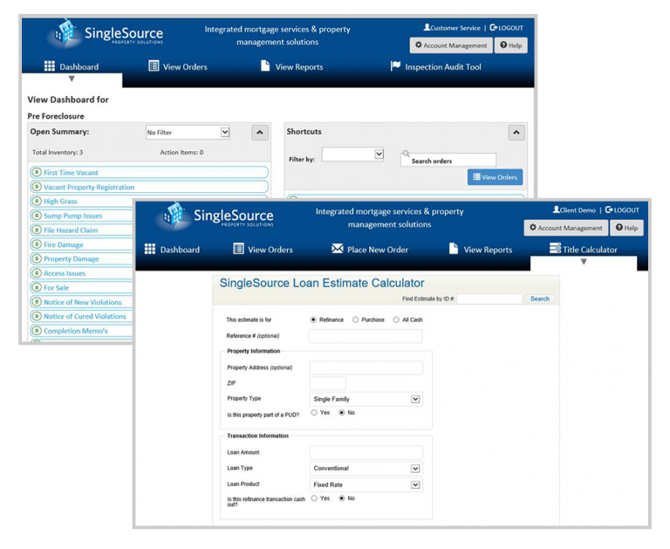Open the No Filter dropdown in Open Summary
The width and height of the screenshot is (670, 549).
(x=224, y=133)
